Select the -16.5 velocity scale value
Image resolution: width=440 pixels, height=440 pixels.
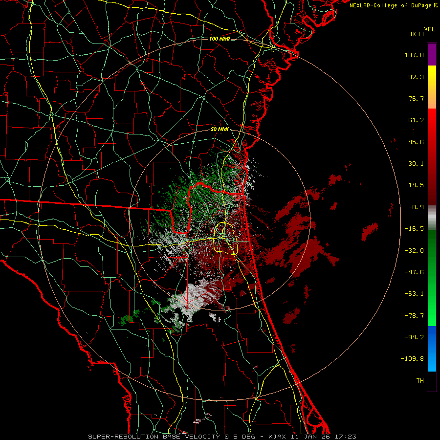414,229
